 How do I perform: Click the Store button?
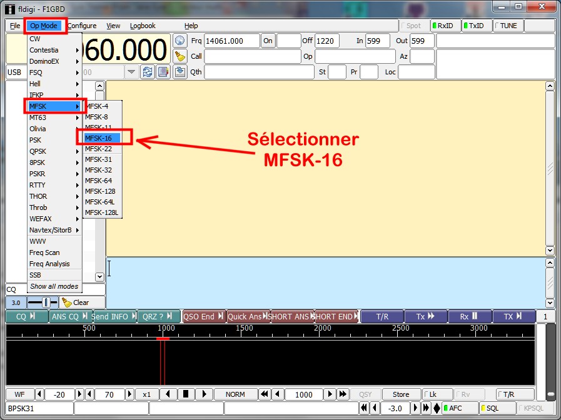pos(401,394)
